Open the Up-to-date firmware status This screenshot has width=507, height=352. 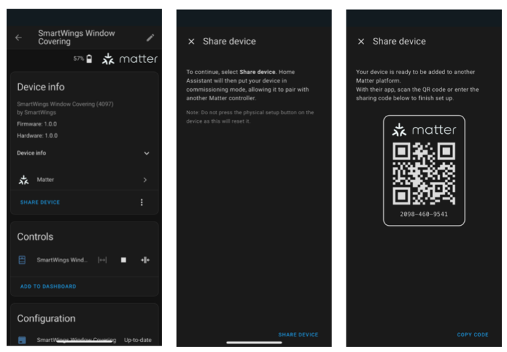coord(138,340)
